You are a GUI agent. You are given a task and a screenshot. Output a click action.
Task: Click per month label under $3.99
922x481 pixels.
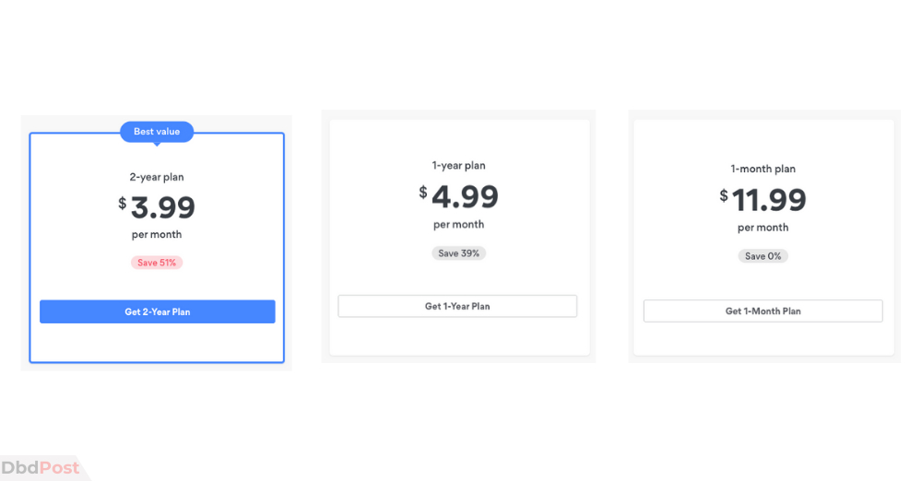point(157,235)
